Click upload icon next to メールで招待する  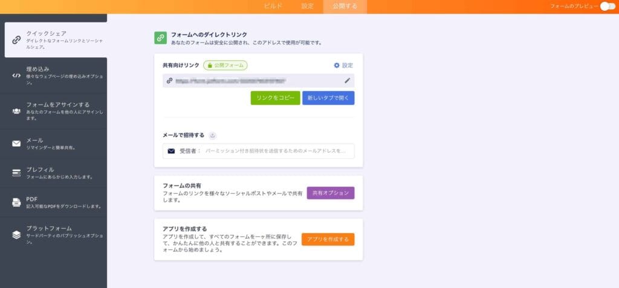pos(213,135)
